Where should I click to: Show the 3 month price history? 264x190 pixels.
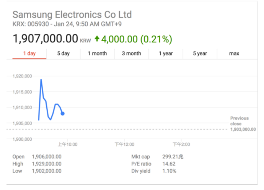click(x=132, y=54)
